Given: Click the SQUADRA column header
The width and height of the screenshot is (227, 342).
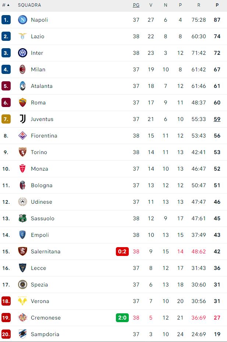Looking at the screenshot, I should (x=29, y=5).
